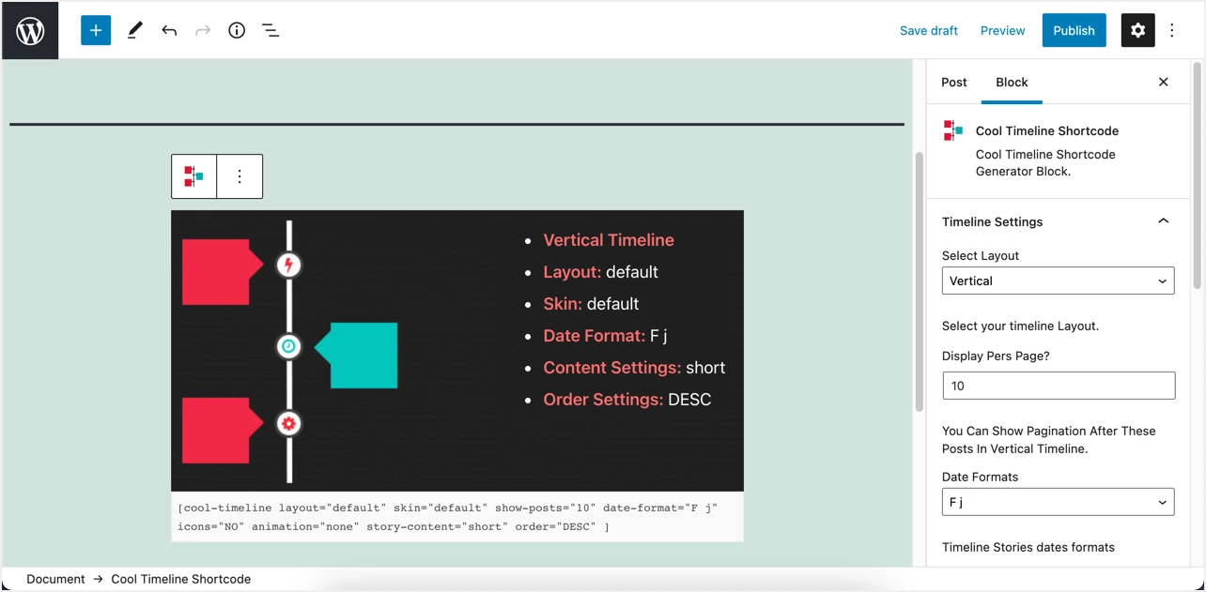Publish the post
This screenshot has width=1206, height=592.
pyautogui.click(x=1074, y=30)
